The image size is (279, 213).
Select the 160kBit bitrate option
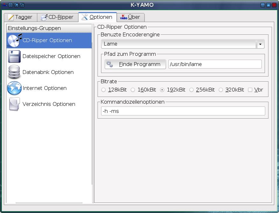point(143,90)
